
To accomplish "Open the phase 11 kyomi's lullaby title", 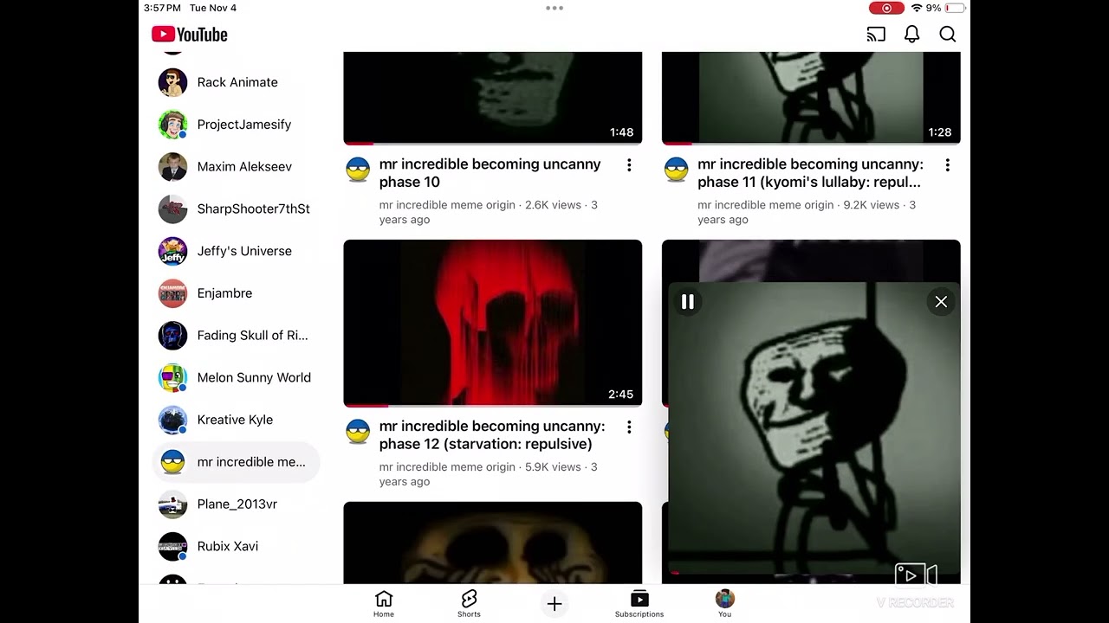I will [810, 173].
